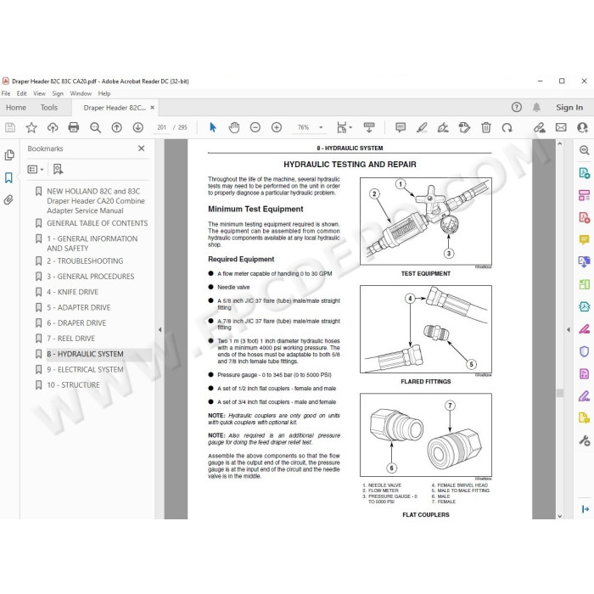Open Protect shield tool in right pane

[x=584, y=351]
